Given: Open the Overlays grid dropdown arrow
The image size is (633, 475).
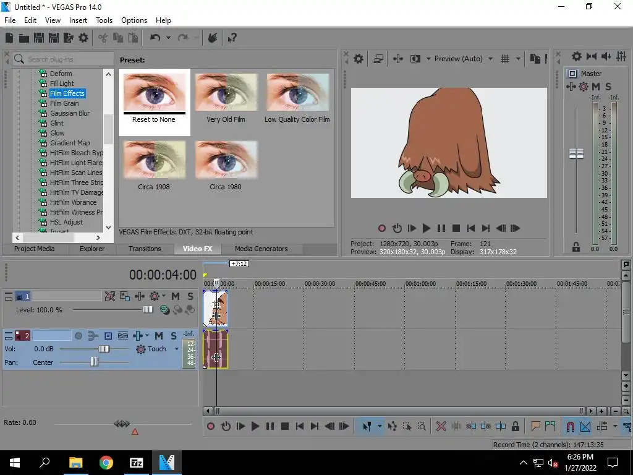Looking at the screenshot, I should (518, 59).
